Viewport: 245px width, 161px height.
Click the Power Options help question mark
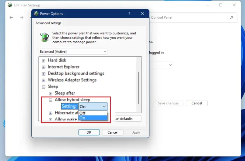click(x=129, y=14)
